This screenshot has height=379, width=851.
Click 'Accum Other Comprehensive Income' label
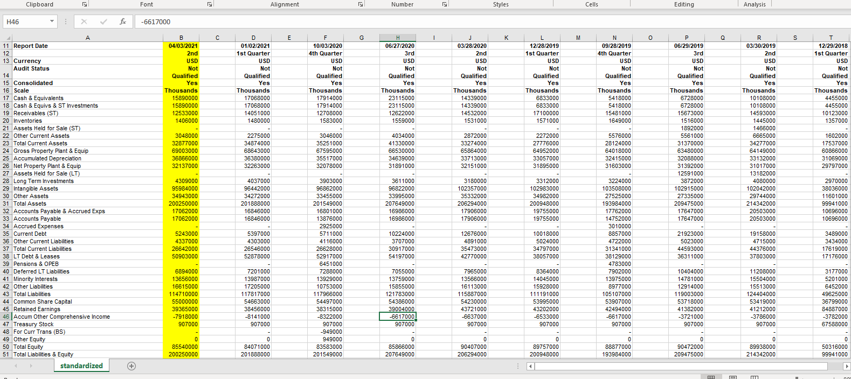(61, 317)
